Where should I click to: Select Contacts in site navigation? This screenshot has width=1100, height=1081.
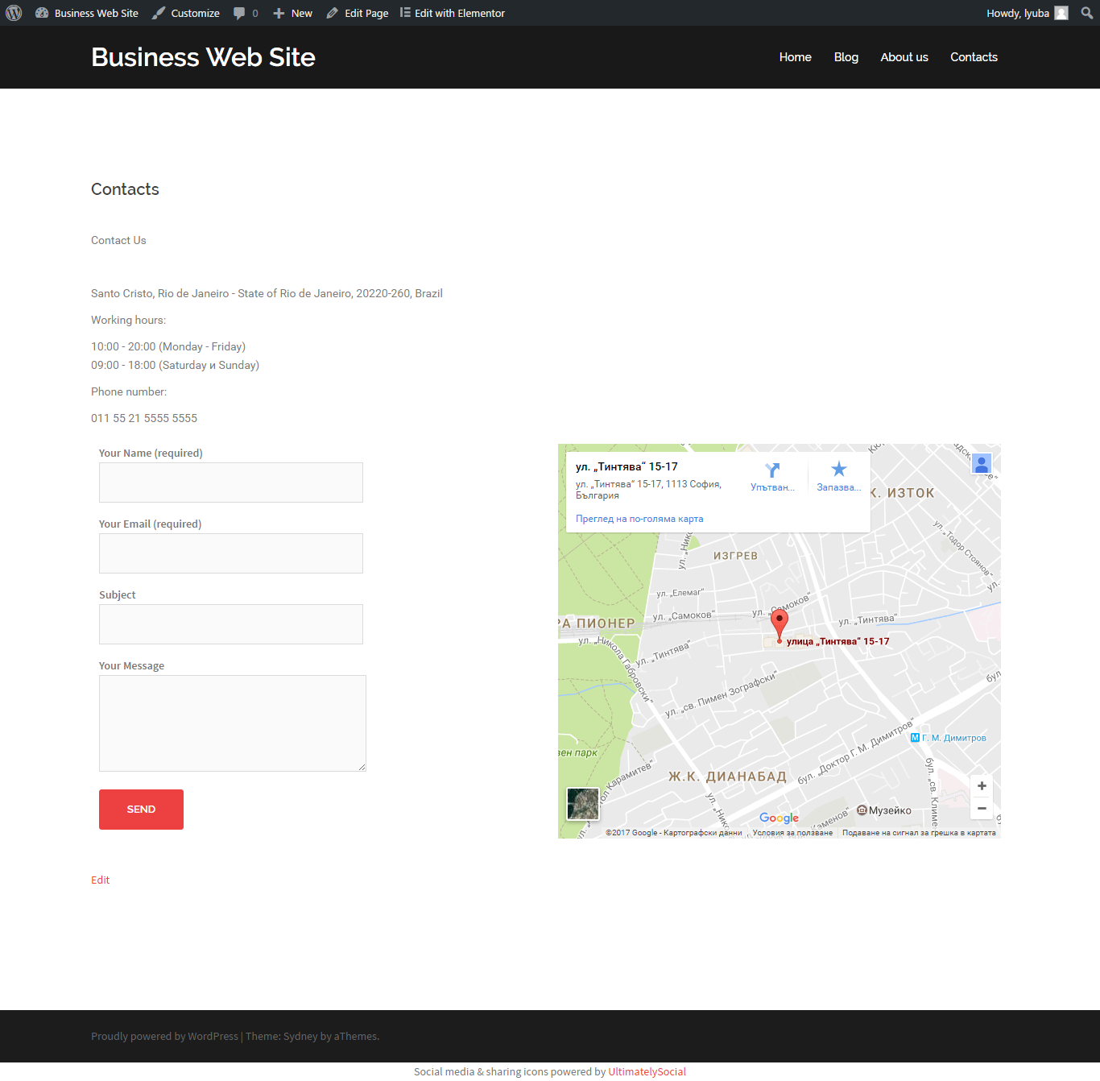pyautogui.click(x=974, y=57)
